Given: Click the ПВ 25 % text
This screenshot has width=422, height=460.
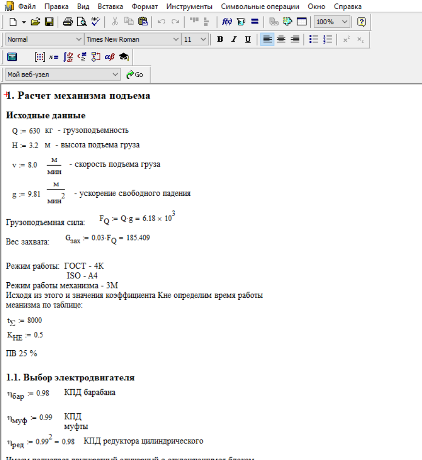Looking at the screenshot, I should (21, 353).
